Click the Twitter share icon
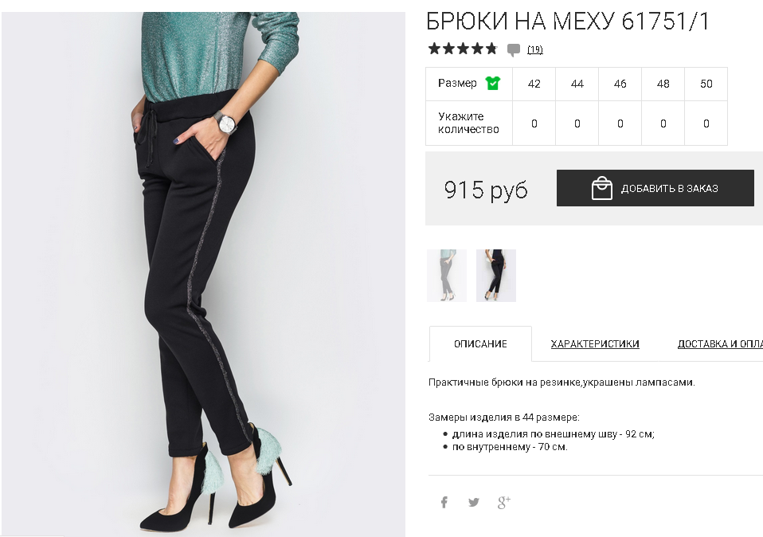Screen dimensions: 763x537 pyautogui.click(x=473, y=502)
